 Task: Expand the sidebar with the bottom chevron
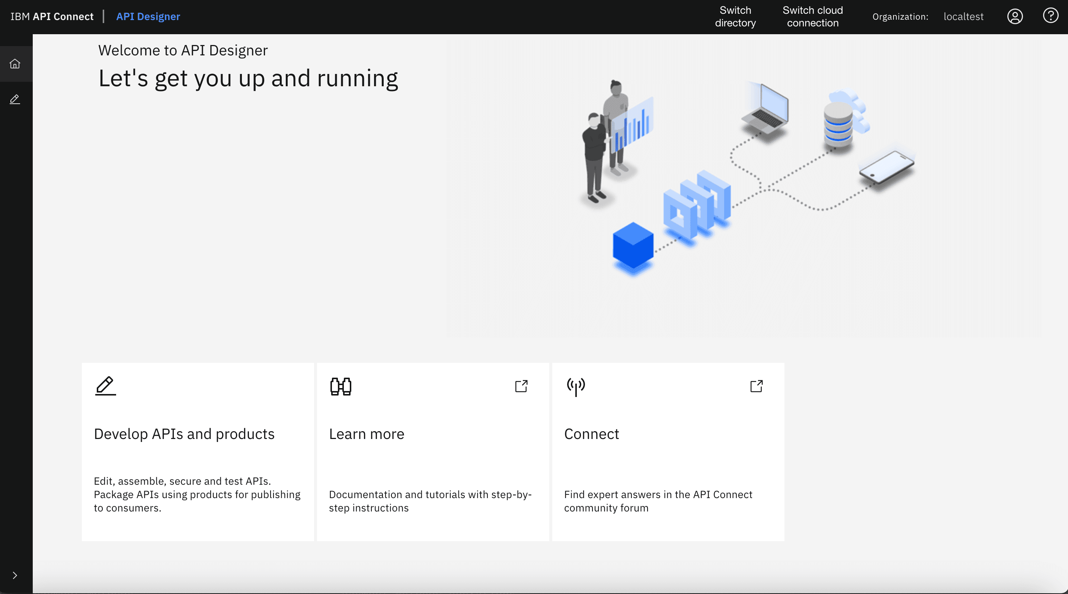tap(15, 575)
